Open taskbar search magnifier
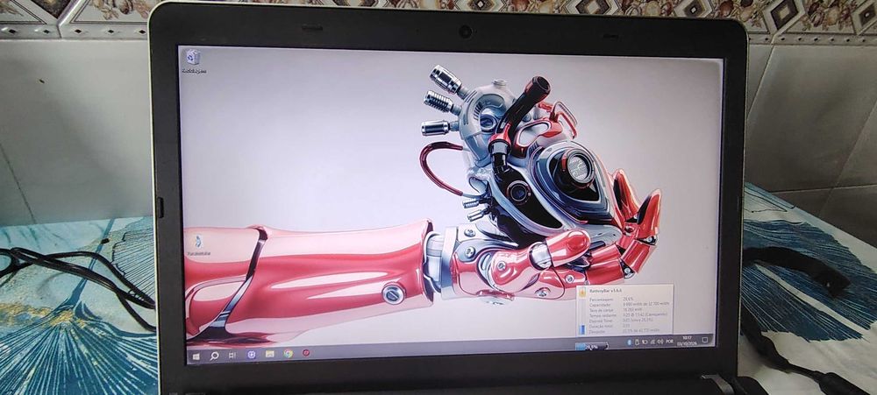 214,356
